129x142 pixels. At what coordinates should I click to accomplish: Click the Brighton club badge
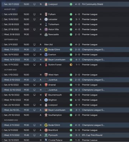[46, 100]
